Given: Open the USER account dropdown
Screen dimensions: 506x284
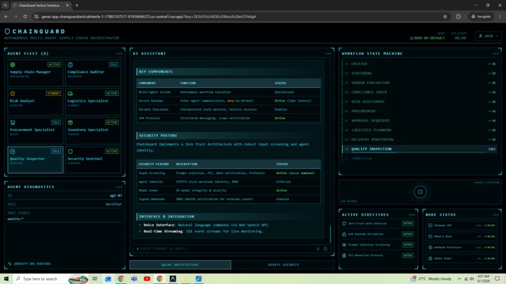Looking at the screenshot, I should tap(488, 36).
